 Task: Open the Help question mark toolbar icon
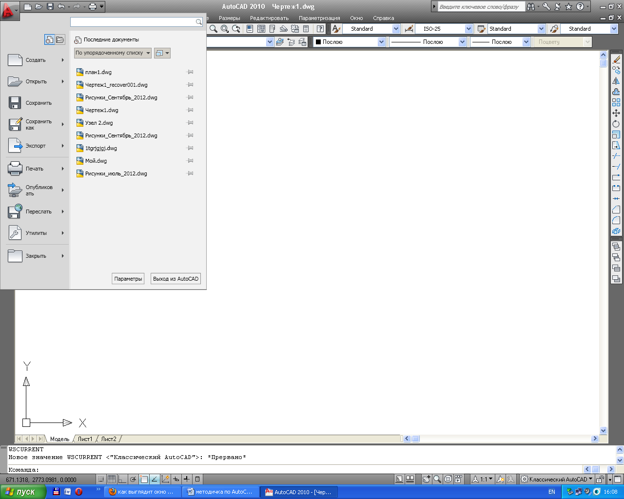(320, 29)
